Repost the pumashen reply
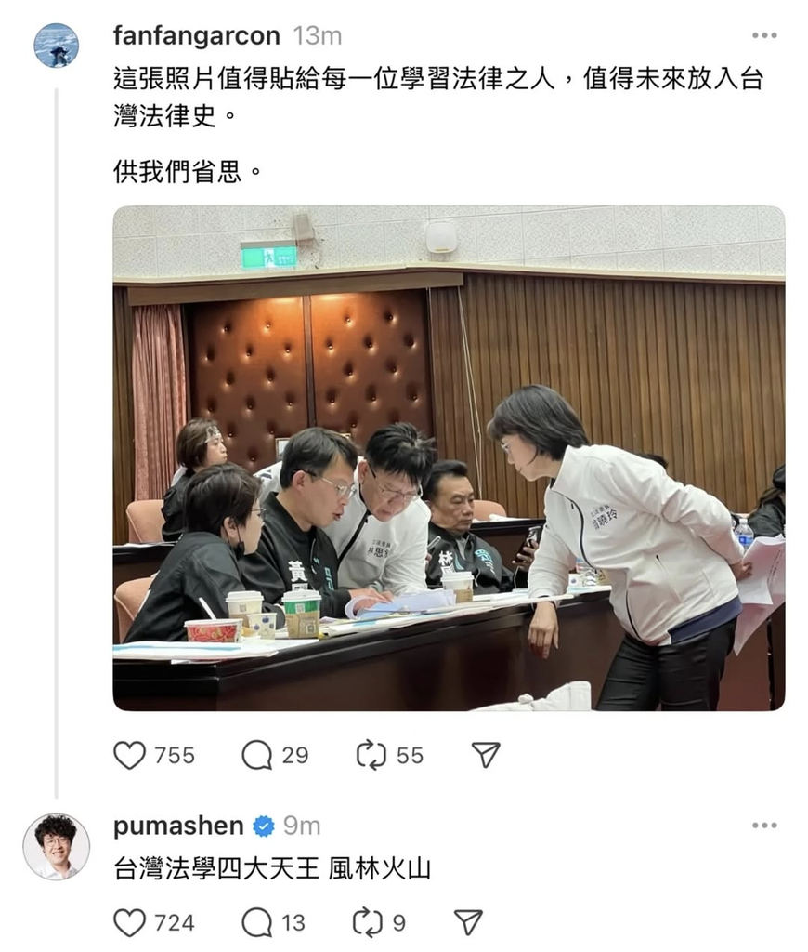Image resolution: width=808 pixels, height=952 pixels. point(368,923)
